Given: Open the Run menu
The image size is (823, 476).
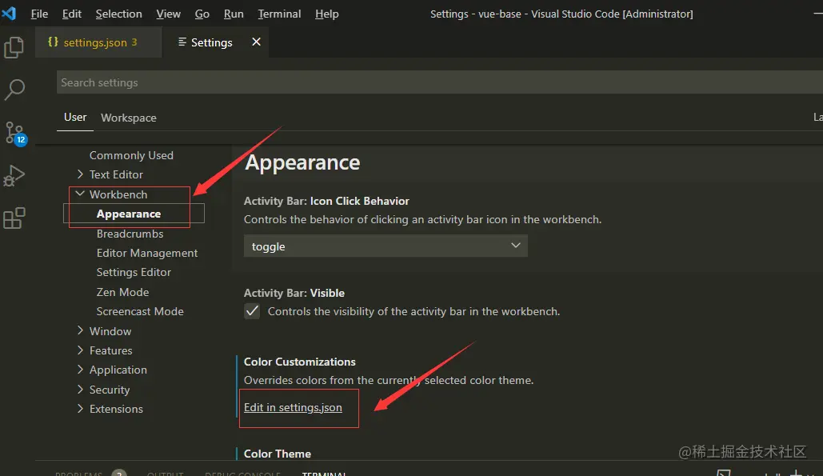Looking at the screenshot, I should (234, 14).
